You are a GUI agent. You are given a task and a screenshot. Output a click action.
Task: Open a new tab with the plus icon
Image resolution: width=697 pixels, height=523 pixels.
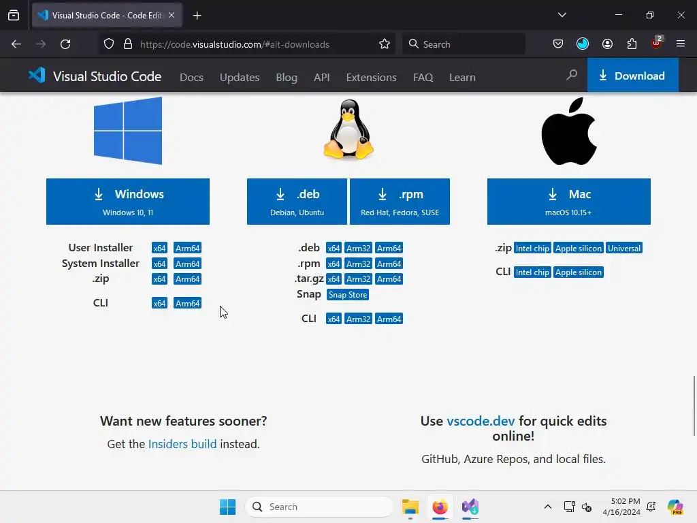(197, 16)
